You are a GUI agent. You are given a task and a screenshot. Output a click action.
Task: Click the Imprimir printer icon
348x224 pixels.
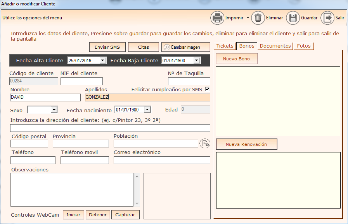(x=217, y=18)
